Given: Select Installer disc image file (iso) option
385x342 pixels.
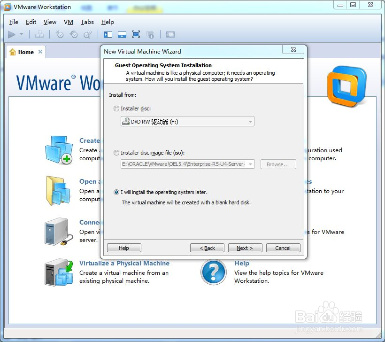Looking at the screenshot, I should pos(116,153).
